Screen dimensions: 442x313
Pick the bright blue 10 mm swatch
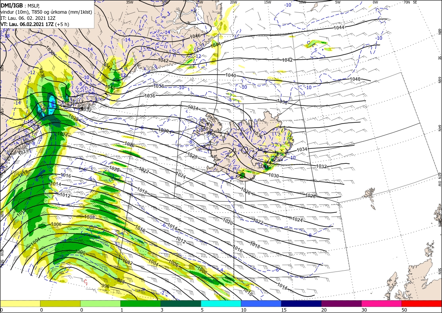coord(261,303)
